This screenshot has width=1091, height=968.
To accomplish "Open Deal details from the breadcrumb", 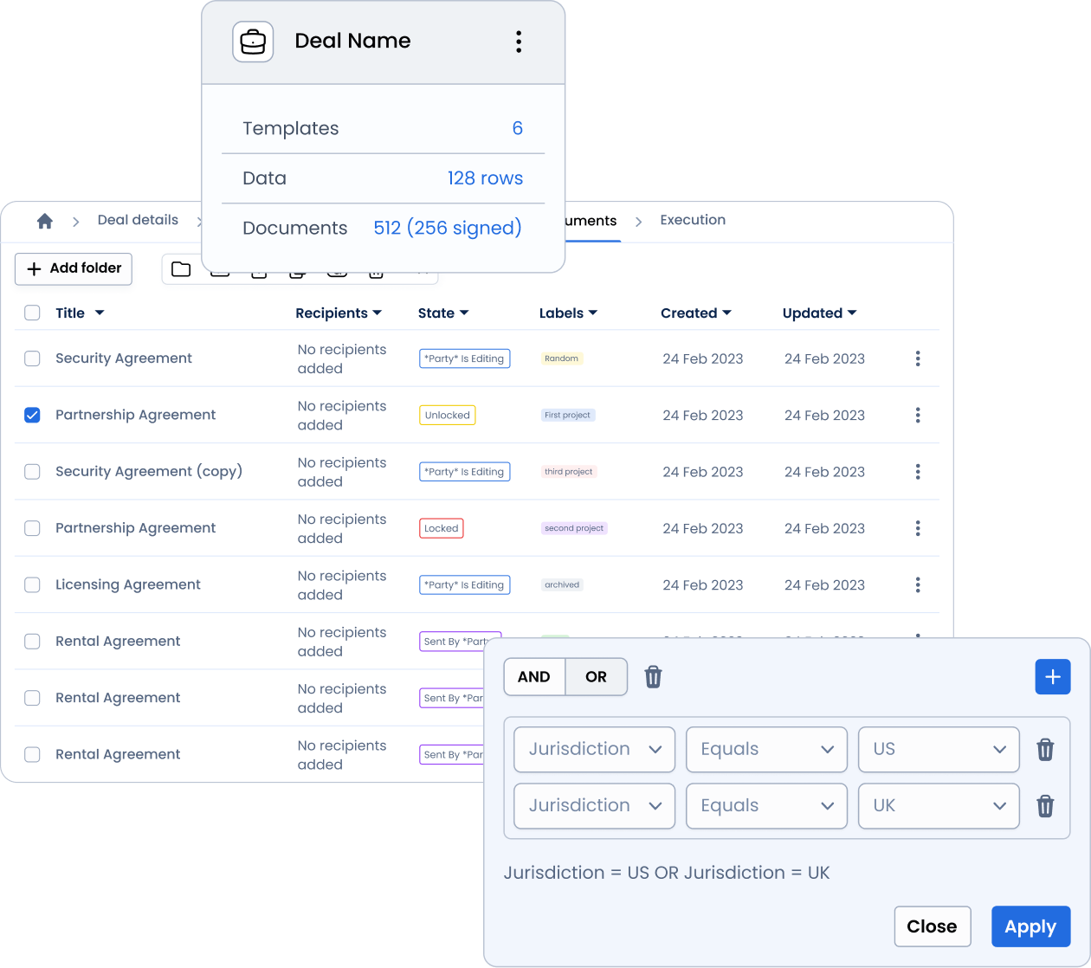I will pos(139,220).
